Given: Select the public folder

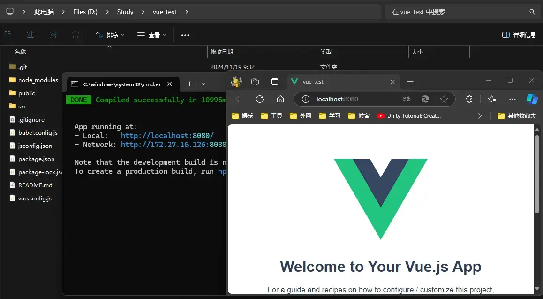Looking at the screenshot, I should (22, 93).
